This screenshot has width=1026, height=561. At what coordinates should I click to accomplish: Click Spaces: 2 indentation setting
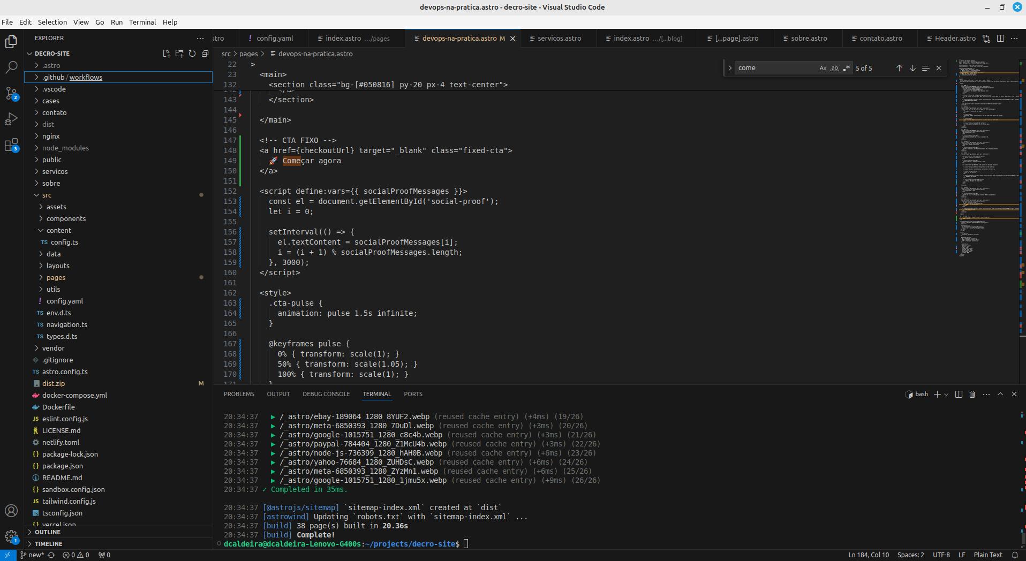(910, 555)
